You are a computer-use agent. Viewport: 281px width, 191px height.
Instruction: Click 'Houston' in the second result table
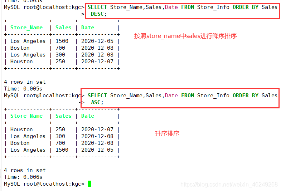tap(21, 129)
